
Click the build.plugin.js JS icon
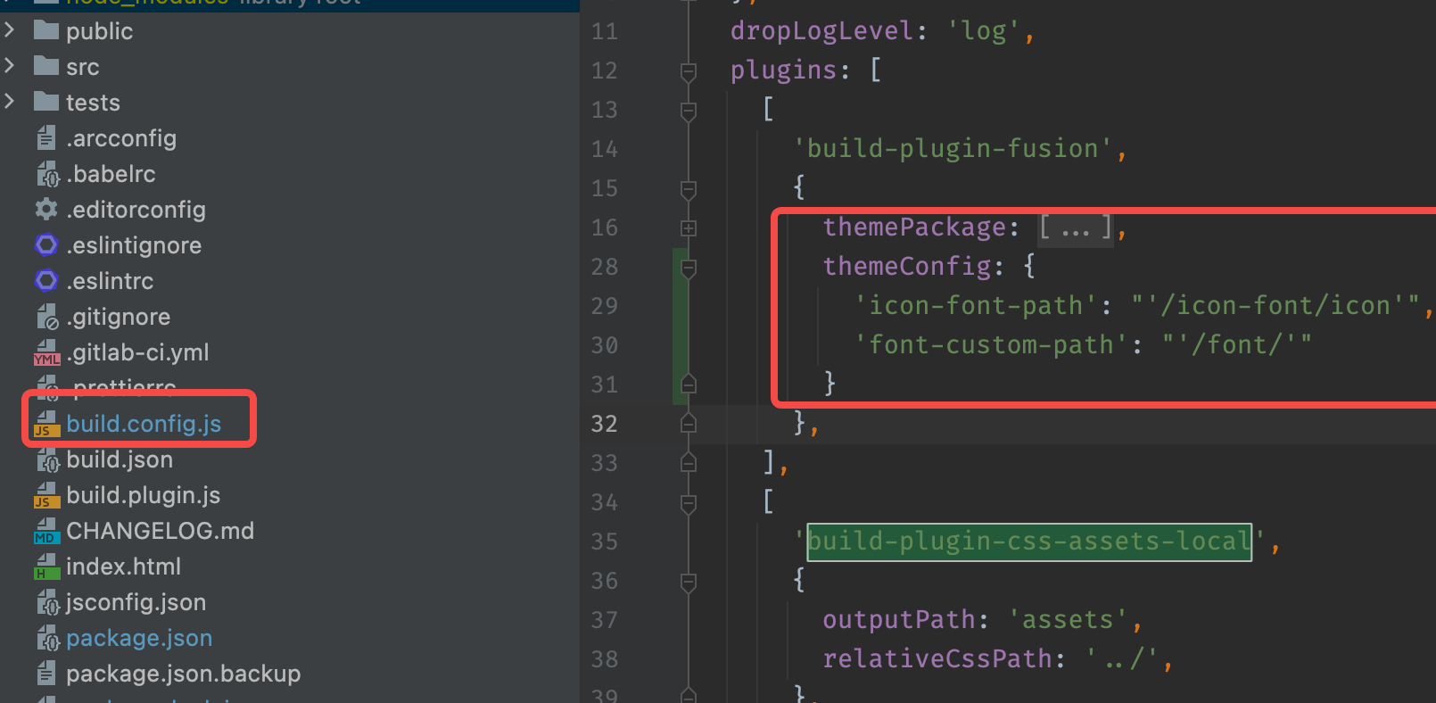(46, 496)
